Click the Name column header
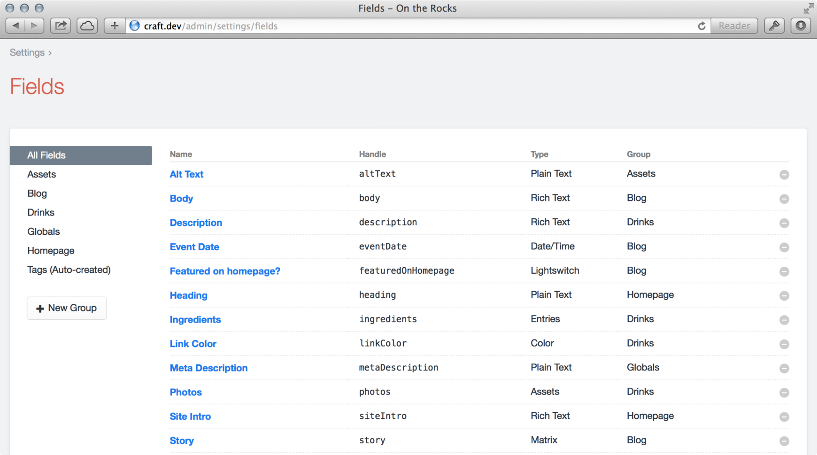 [181, 154]
